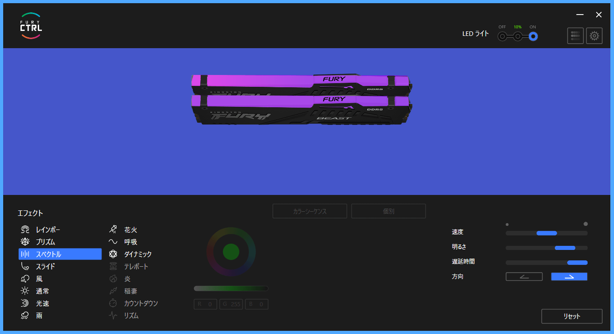
Task: Select レインボー effect label
Action: (48, 230)
